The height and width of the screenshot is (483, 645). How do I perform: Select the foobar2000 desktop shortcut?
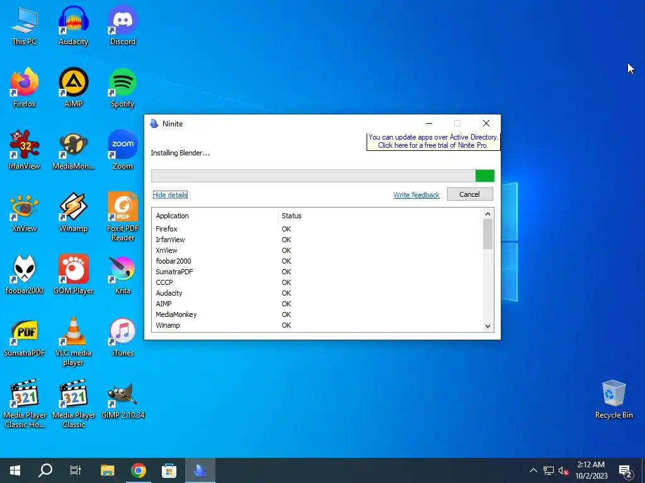click(x=25, y=275)
